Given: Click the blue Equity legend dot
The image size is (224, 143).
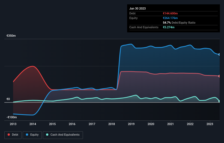Looking at the screenshot, I should point(27,135).
